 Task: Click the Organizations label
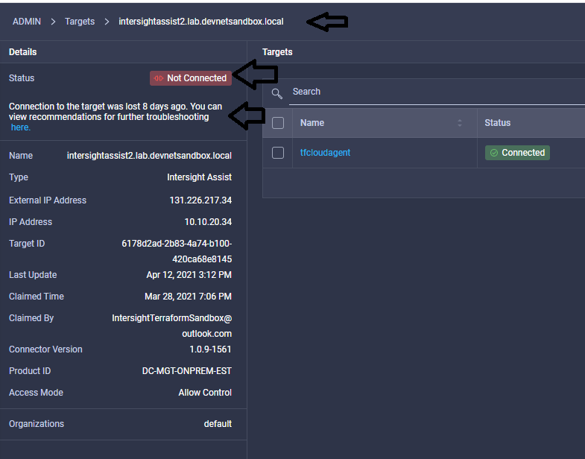37,424
